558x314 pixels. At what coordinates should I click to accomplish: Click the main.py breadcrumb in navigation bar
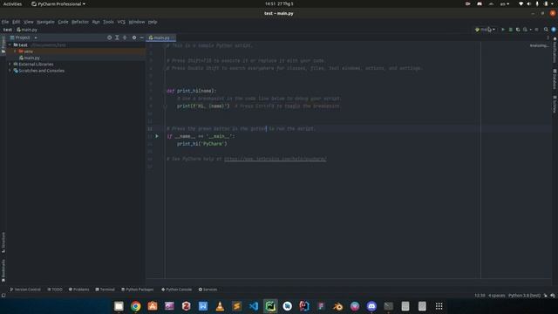(x=27, y=30)
